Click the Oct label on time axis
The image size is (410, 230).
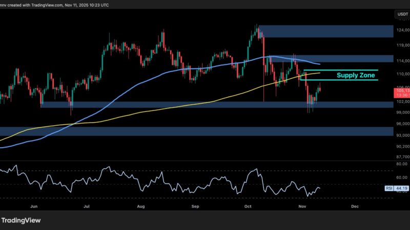[x=248, y=206]
